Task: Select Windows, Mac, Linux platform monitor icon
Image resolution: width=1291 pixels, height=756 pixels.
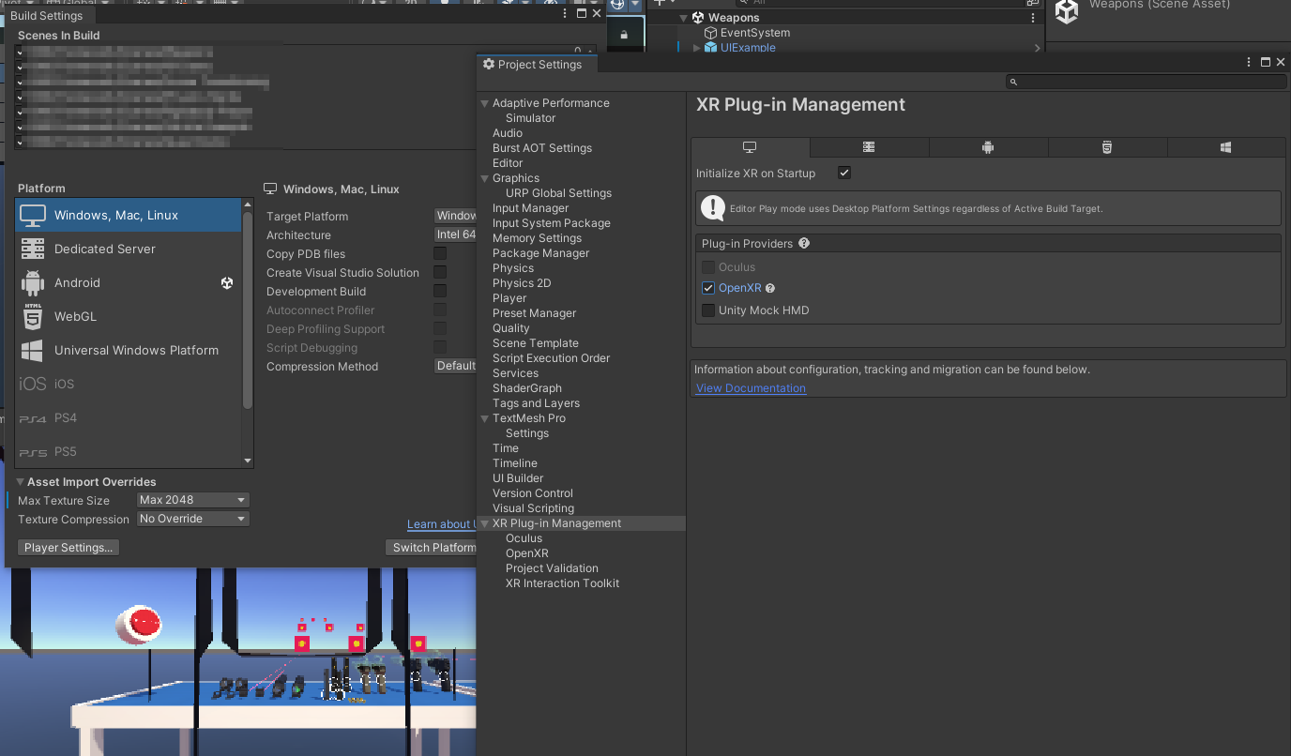Action: click(33, 216)
